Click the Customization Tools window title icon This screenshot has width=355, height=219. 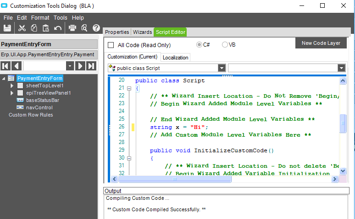4,5
